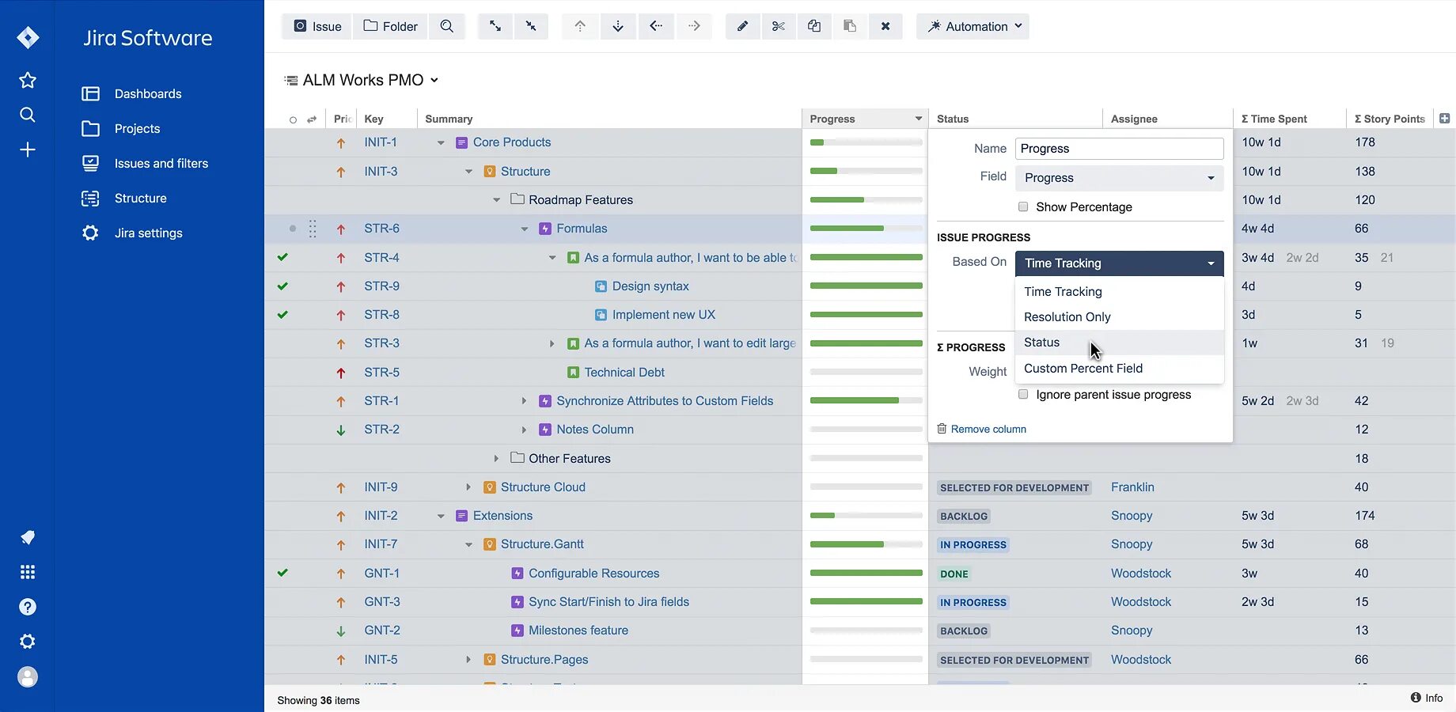Indent item with right arrow icon
The height and width of the screenshot is (712, 1456).
(x=694, y=26)
